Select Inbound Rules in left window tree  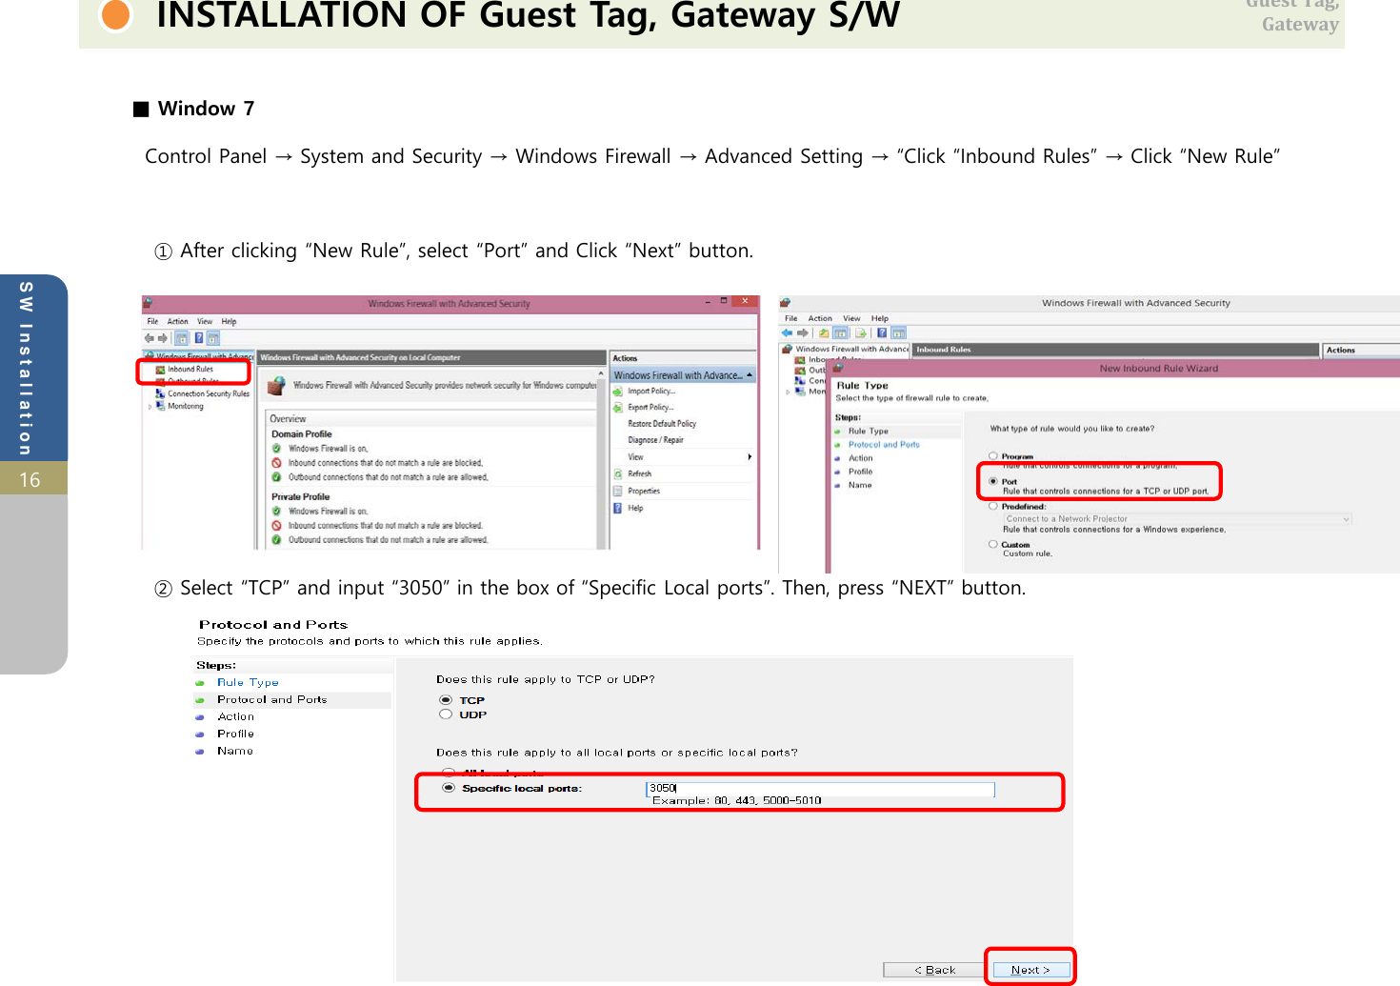click(x=190, y=370)
